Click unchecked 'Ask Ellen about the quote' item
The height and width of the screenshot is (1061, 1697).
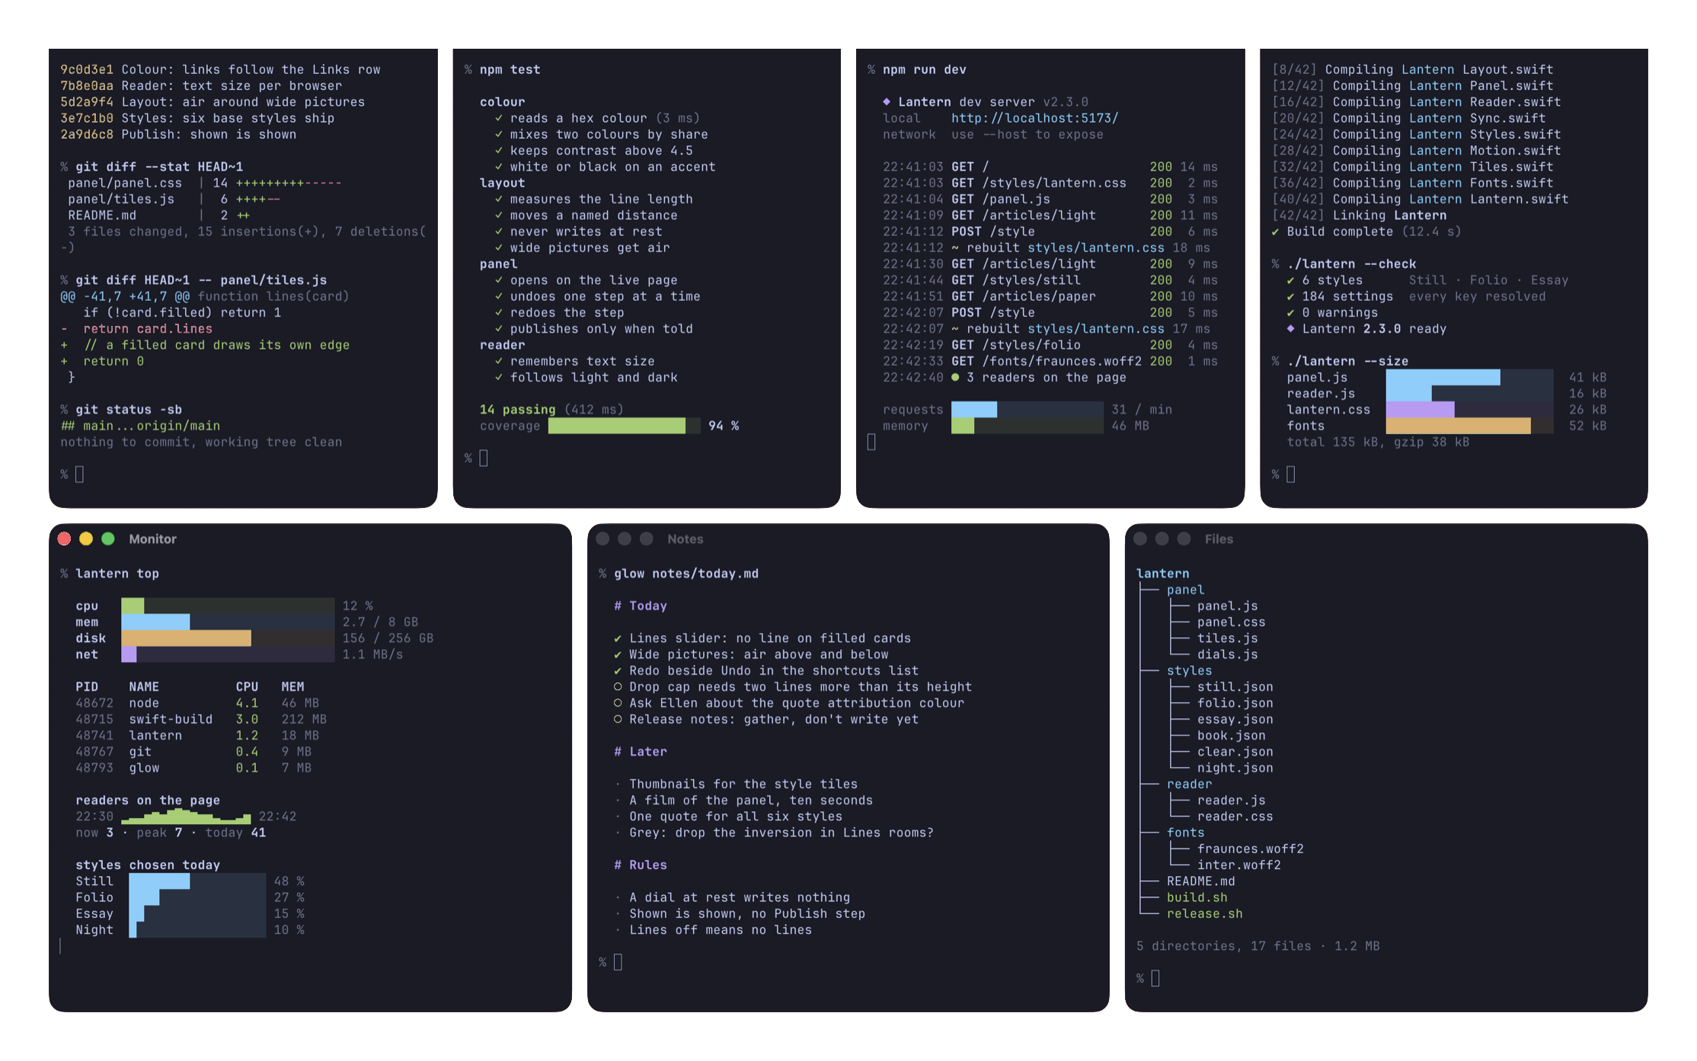coord(788,703)
